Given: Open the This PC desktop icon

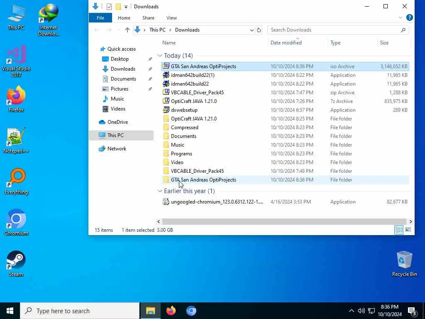Looking at the screenshot, I should 16,17.
